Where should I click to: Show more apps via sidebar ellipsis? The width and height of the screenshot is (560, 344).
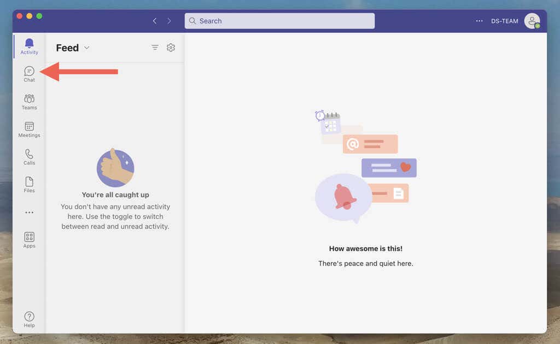pos(29,212)
